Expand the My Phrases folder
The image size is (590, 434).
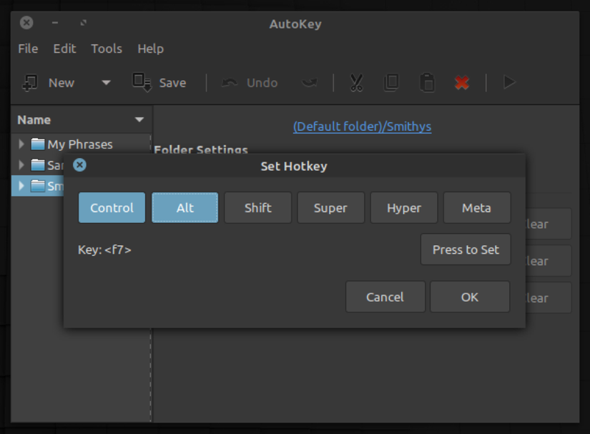click(21, 144)
